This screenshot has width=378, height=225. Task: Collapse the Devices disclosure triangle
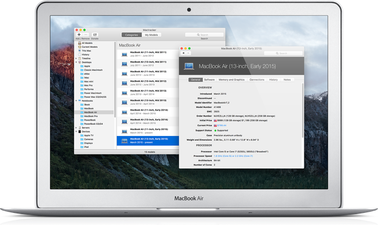tap(76, 131)
